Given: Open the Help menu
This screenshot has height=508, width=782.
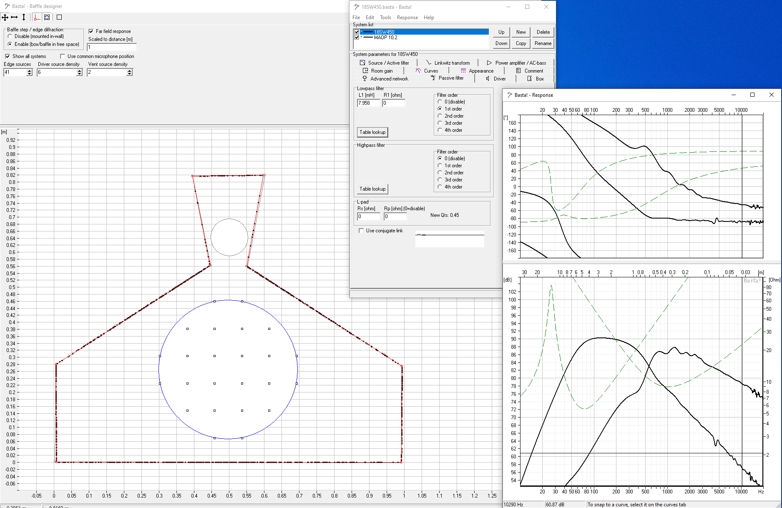Looking at the screenshot, I should 429,18.
